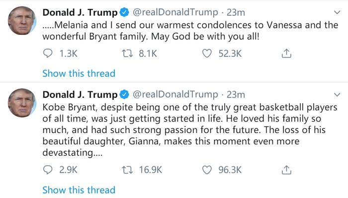The height and width of the screenshot is (198, 348).
Task: Open profile picture on the first tweet
Action: click(x=22, y=21)
